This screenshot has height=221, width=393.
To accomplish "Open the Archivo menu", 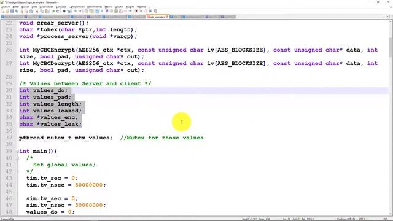I will coord(6,7).
